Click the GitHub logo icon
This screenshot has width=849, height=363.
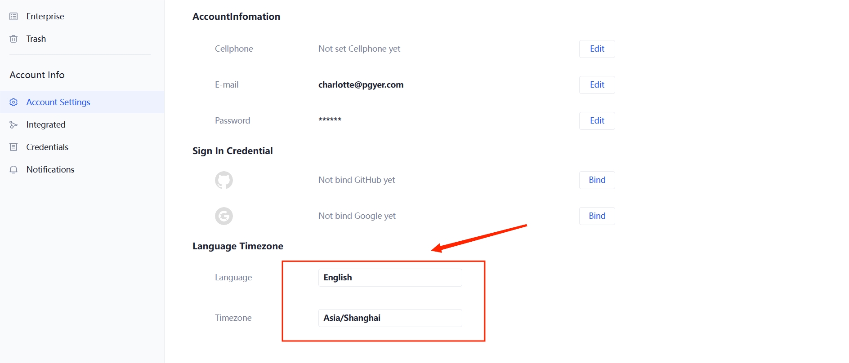[224, 180]
